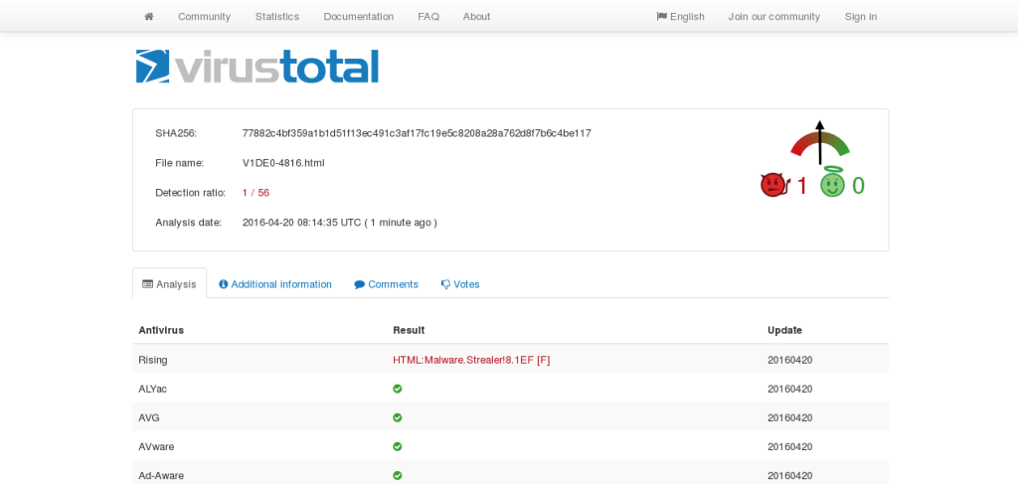The height and width of the screenshot is (484, 1018).
Task: Switch to the Votes tab
Action: coord(460,284)
